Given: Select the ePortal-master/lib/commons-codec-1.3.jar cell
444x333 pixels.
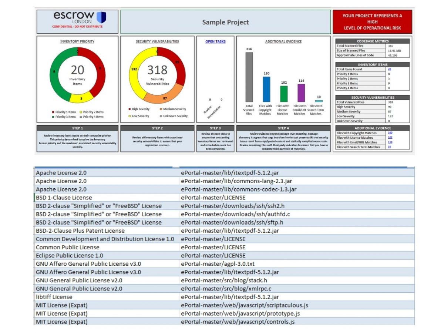Looking at the screenshot, I should click(x=297, y=189).
